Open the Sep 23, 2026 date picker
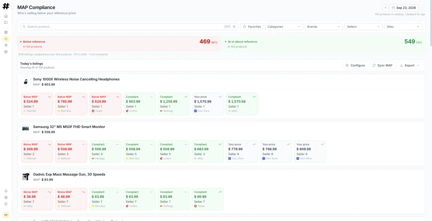 (x=404, y=8)
